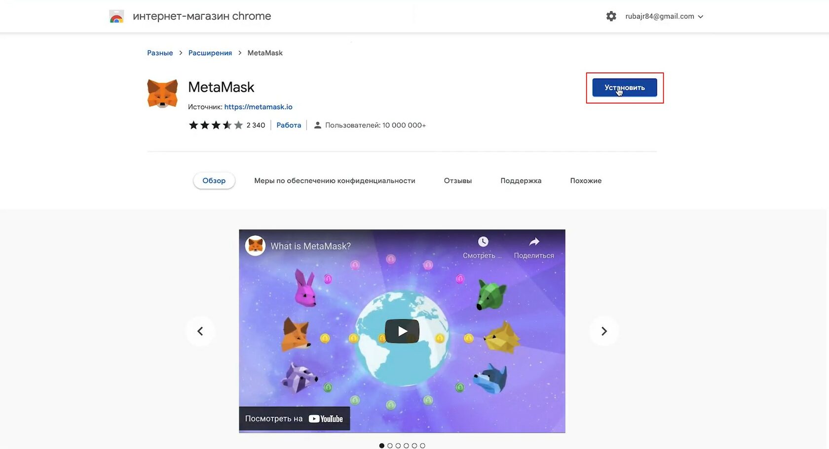Open the Расширения breadcrumb link
Viewport: 829px width, 449px height.
[210, 53]
